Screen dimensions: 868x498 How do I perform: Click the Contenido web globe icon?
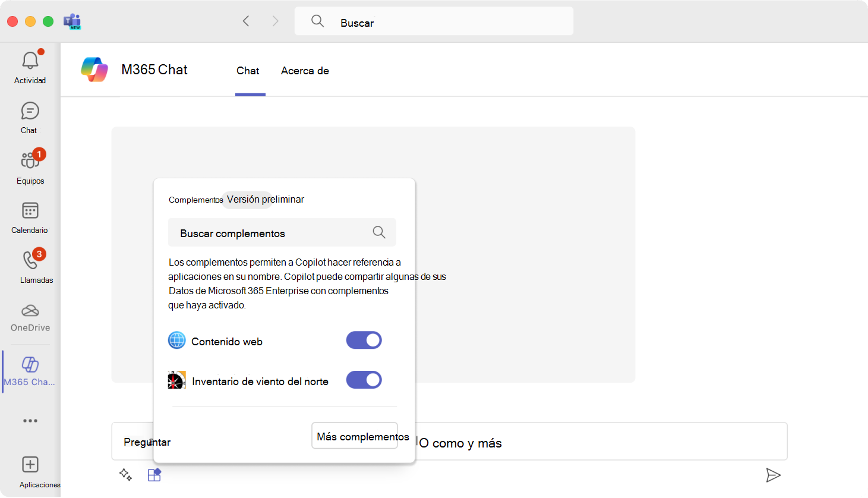177,341
